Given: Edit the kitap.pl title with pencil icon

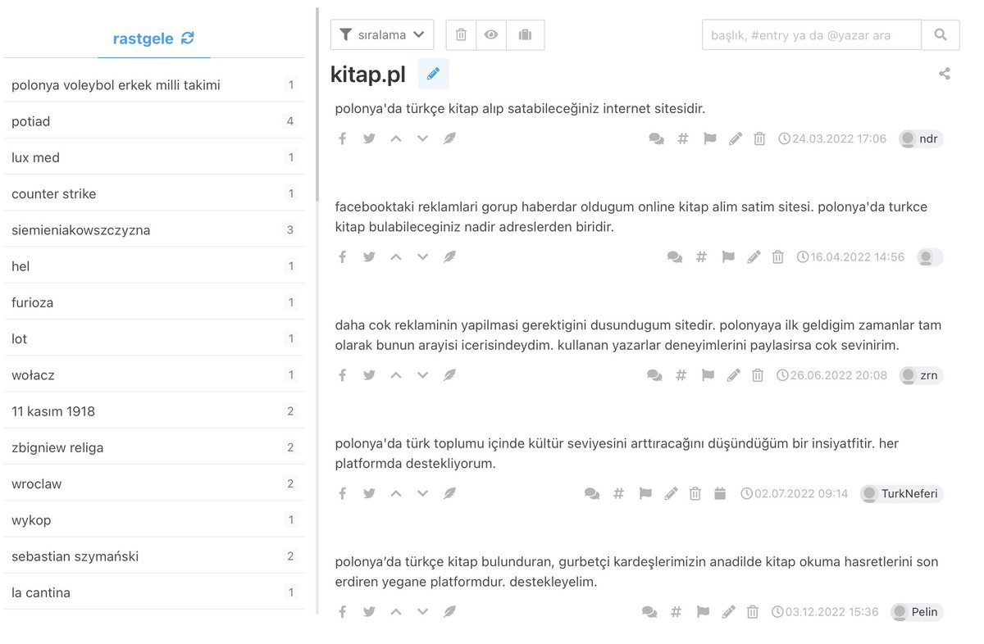Looking at the screenshot, I should point(433,74).
